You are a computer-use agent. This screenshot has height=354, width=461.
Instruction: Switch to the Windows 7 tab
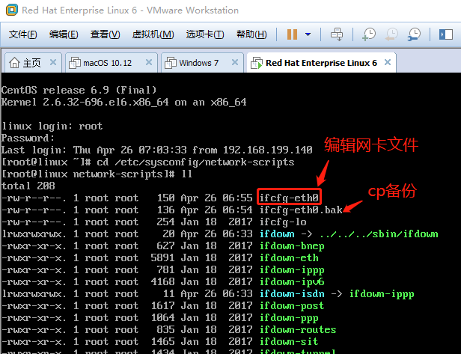coord(202,63)
